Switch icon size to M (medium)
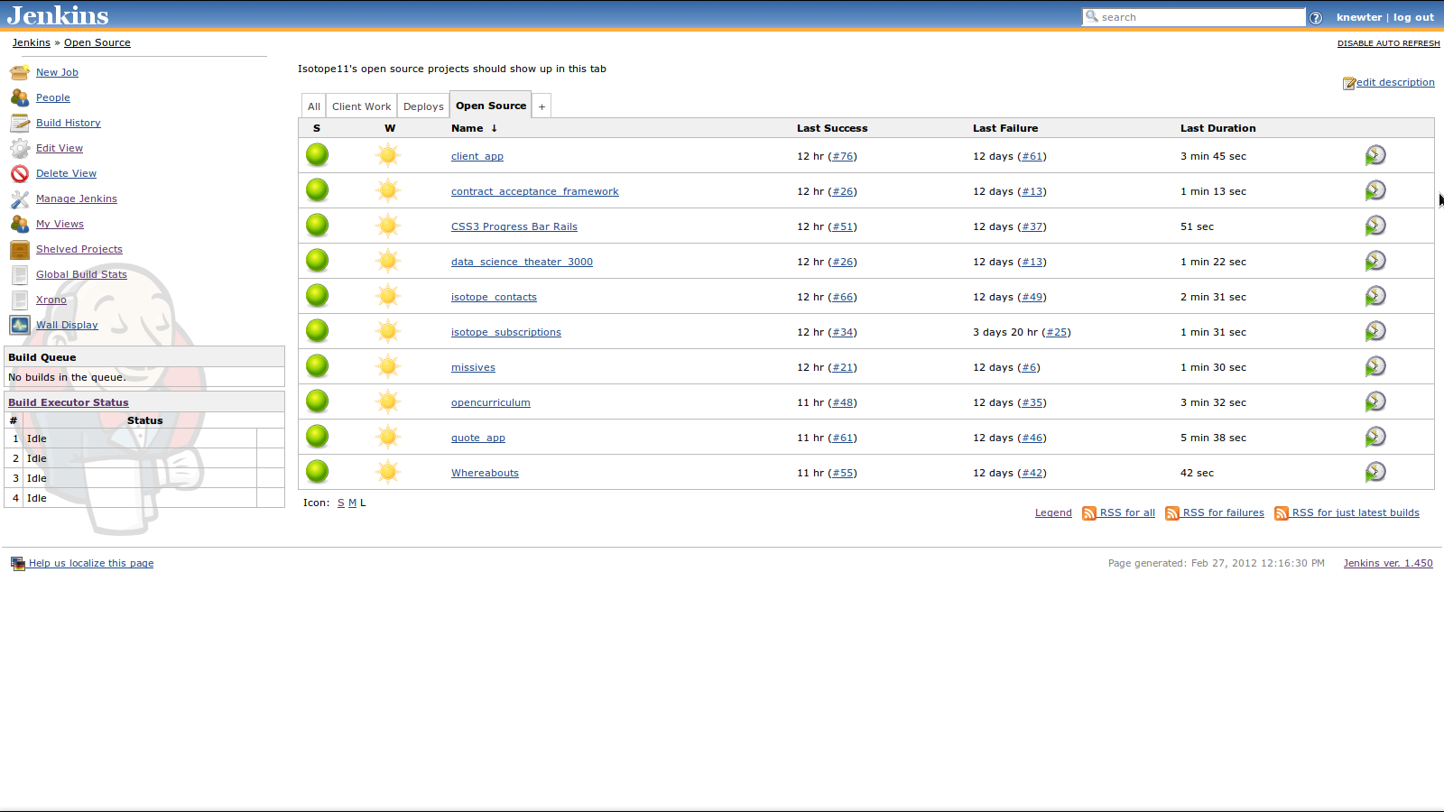Screen dimensions: 1444x812 (352, 503)
